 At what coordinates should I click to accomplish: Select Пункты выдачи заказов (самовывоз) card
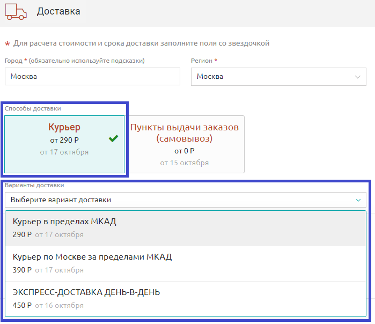pyautogui.click(x=185, y=144)
